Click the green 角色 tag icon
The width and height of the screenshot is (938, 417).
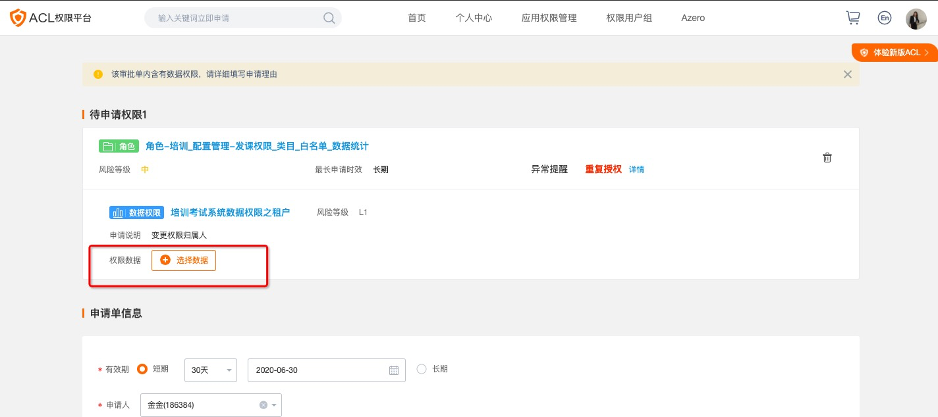click(x=118, y=146)
